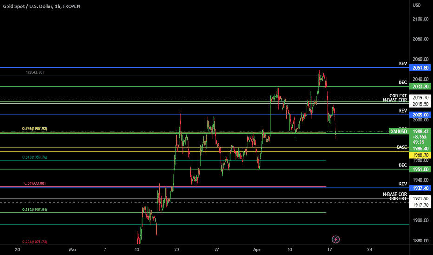Viewport: 433px width, 255px height.
Task: Click the green 1951.00 price tag
Action: (x=420, y=170)
